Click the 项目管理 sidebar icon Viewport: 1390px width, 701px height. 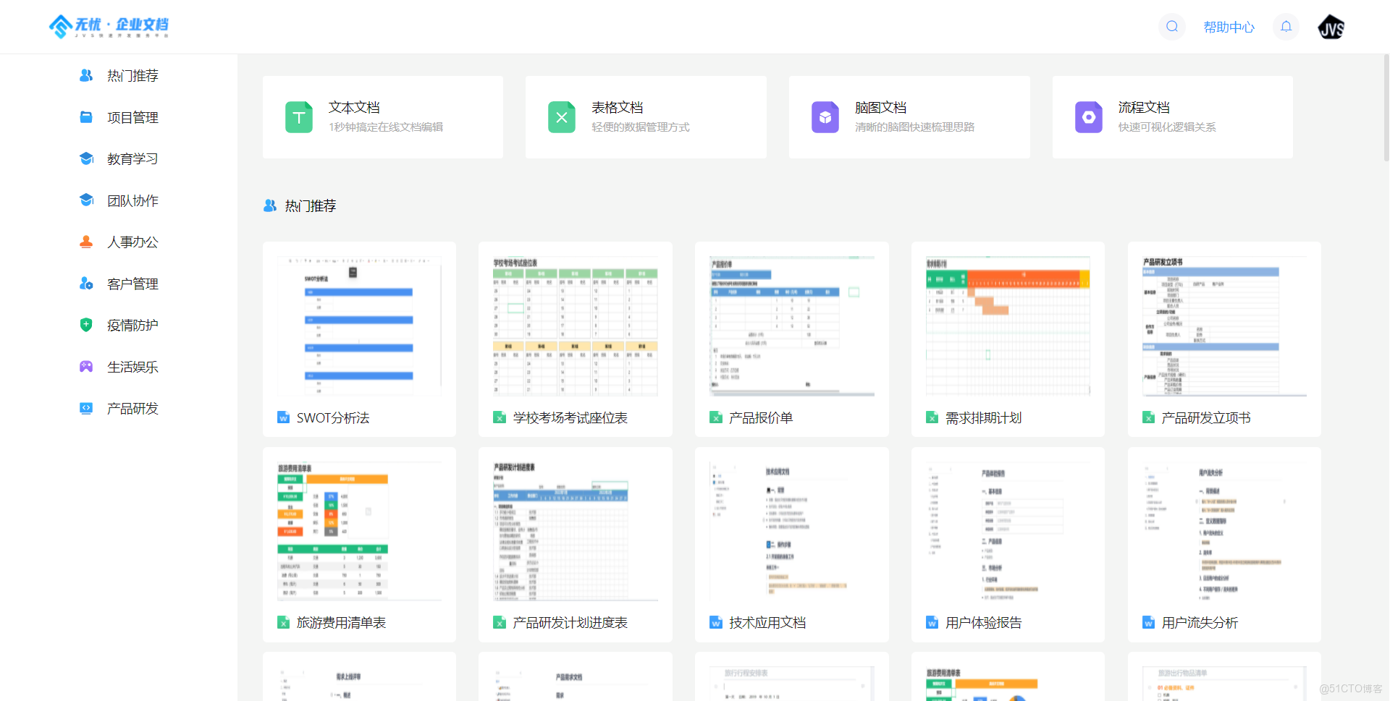click(x=86, y=117)
